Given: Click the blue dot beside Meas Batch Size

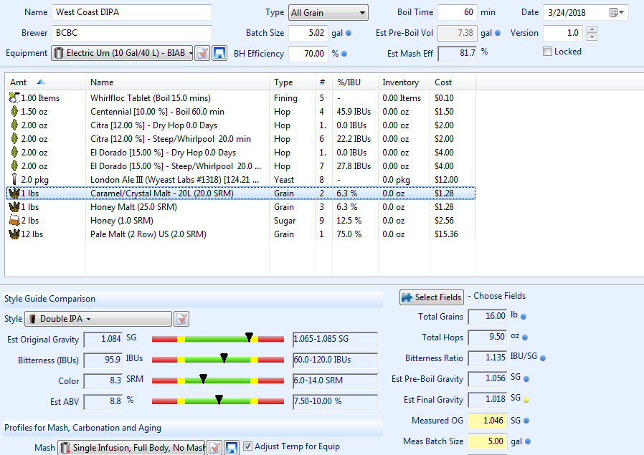Looking at the screenshot, I should 528,441.
